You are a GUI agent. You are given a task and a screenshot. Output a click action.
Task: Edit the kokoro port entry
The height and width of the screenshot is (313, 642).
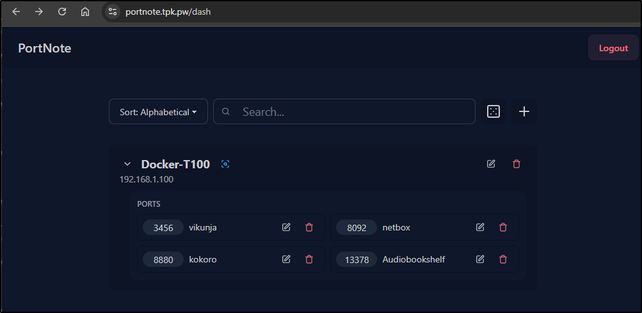(x=286, y=259)
